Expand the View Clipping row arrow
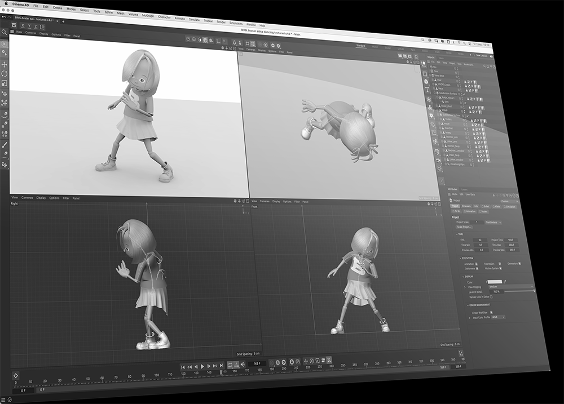Viewport: 564px width, 404px height. pyautogui.click(x=465, y=287)
